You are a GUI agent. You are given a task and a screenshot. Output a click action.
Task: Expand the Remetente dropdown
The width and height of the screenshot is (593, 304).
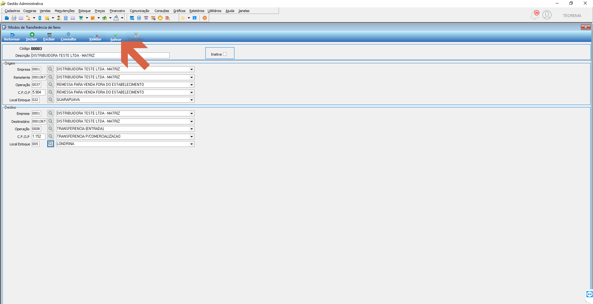click(191, 77)
